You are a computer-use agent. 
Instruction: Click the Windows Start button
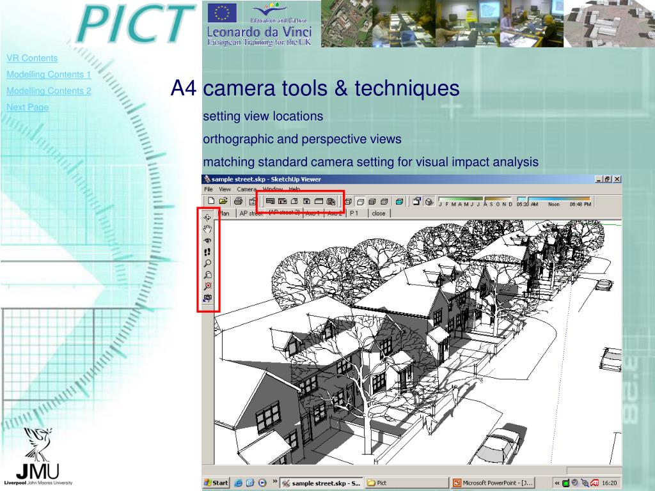click(216, 483)
